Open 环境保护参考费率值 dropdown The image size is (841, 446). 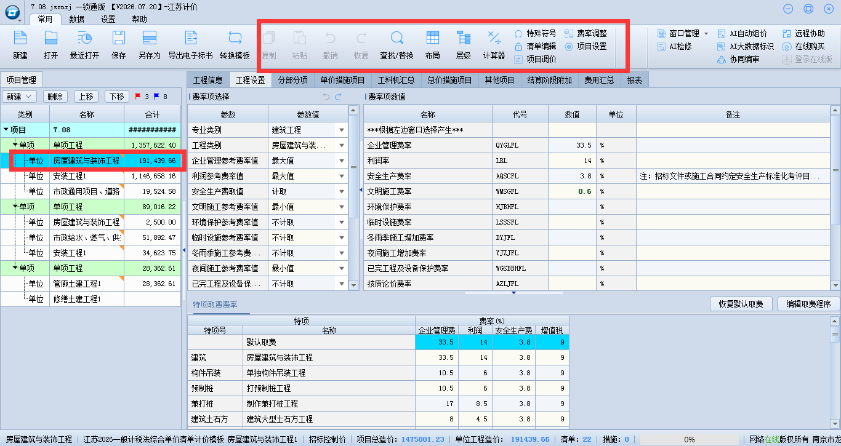(341, 222)
